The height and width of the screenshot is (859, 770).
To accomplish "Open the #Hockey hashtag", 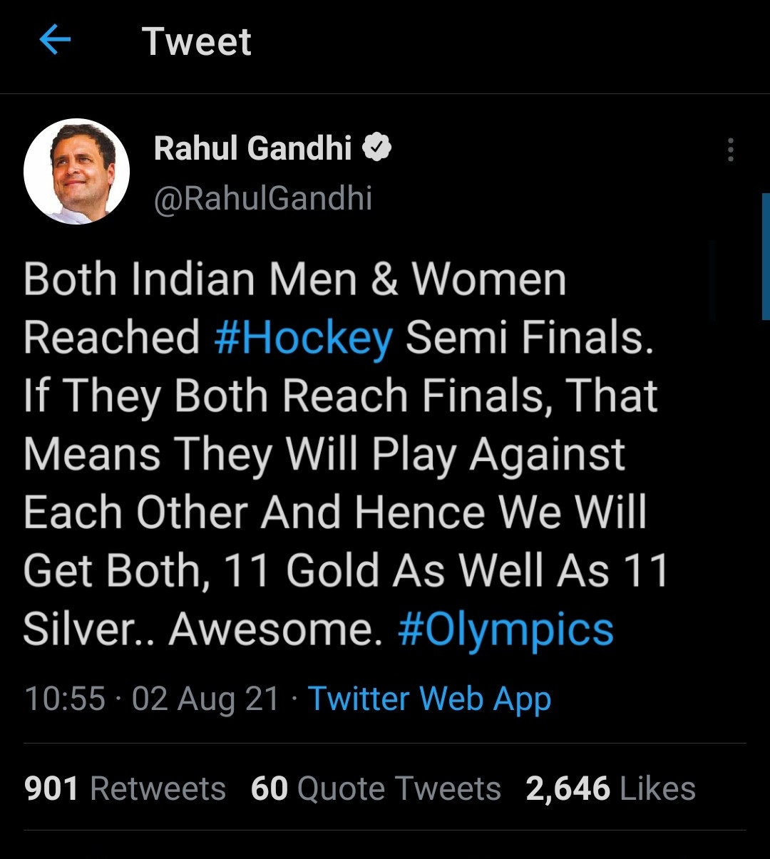I will point(304,338).
